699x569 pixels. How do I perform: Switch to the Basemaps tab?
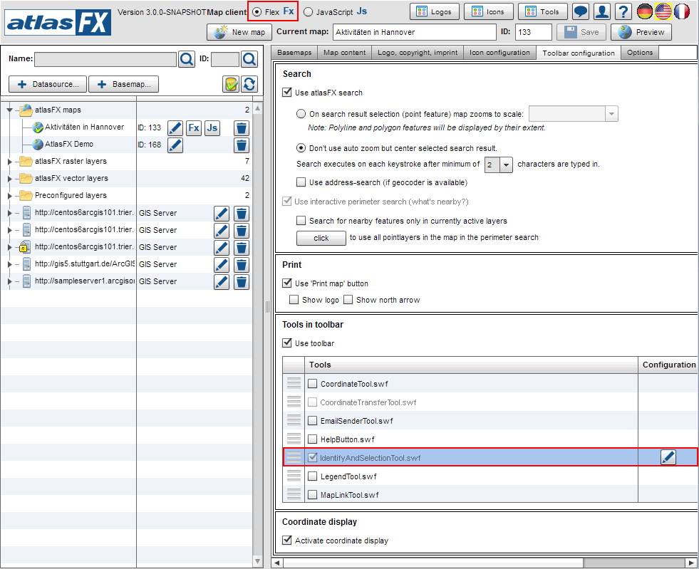[294, 53]
